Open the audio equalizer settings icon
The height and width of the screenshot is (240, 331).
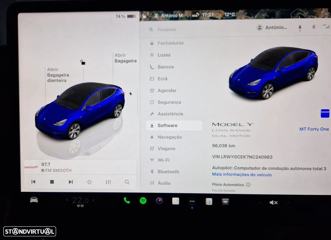coord(108,182)
